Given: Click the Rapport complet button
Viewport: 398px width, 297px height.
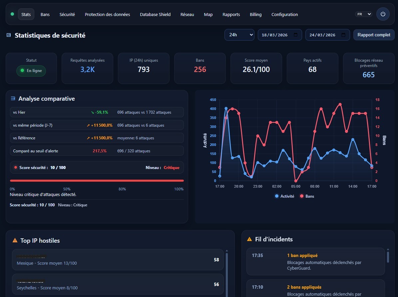Looking at the screenshot, I should [x=374, y=35].
